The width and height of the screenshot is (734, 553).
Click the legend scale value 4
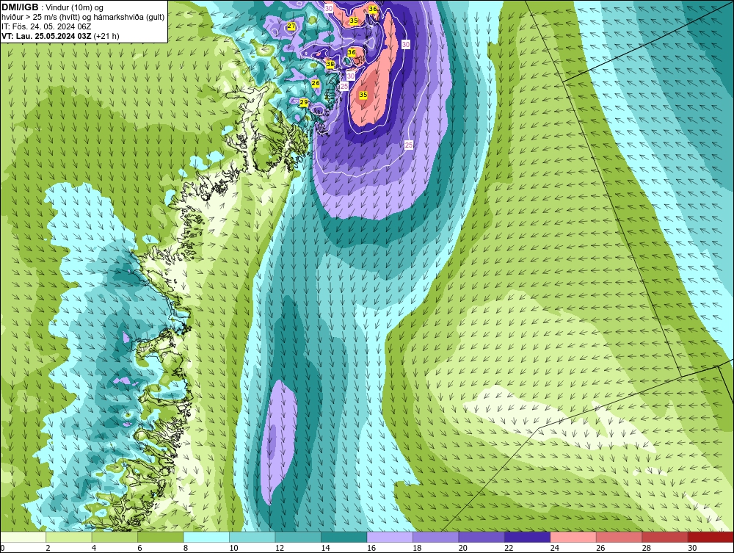[94, 548]
